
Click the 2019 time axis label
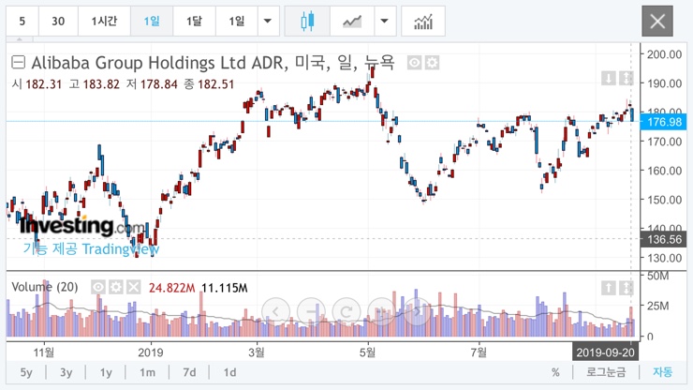click(151, 352)
